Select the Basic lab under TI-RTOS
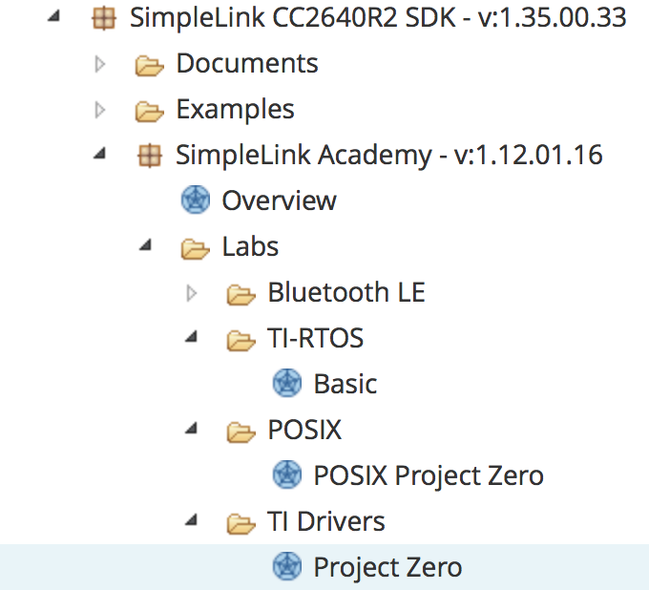The width and height of the screenshot is (649, 590). [345, 385]
